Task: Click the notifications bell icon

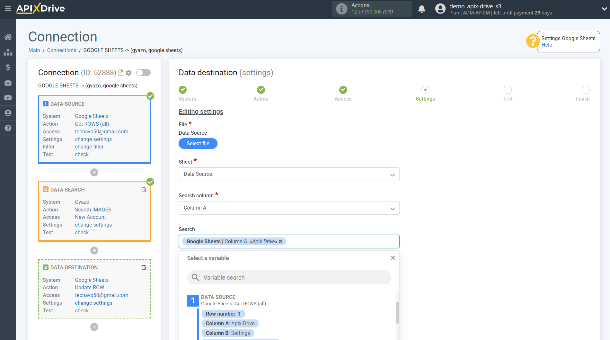Action: [x=422, y=9]
